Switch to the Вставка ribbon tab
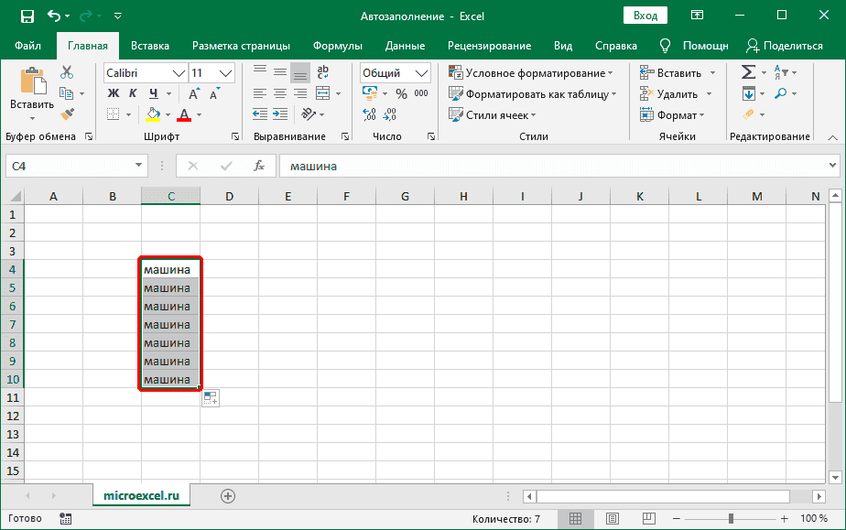This screenshot has height=530, width=846. pyautogui.click(x=150, y=46)
